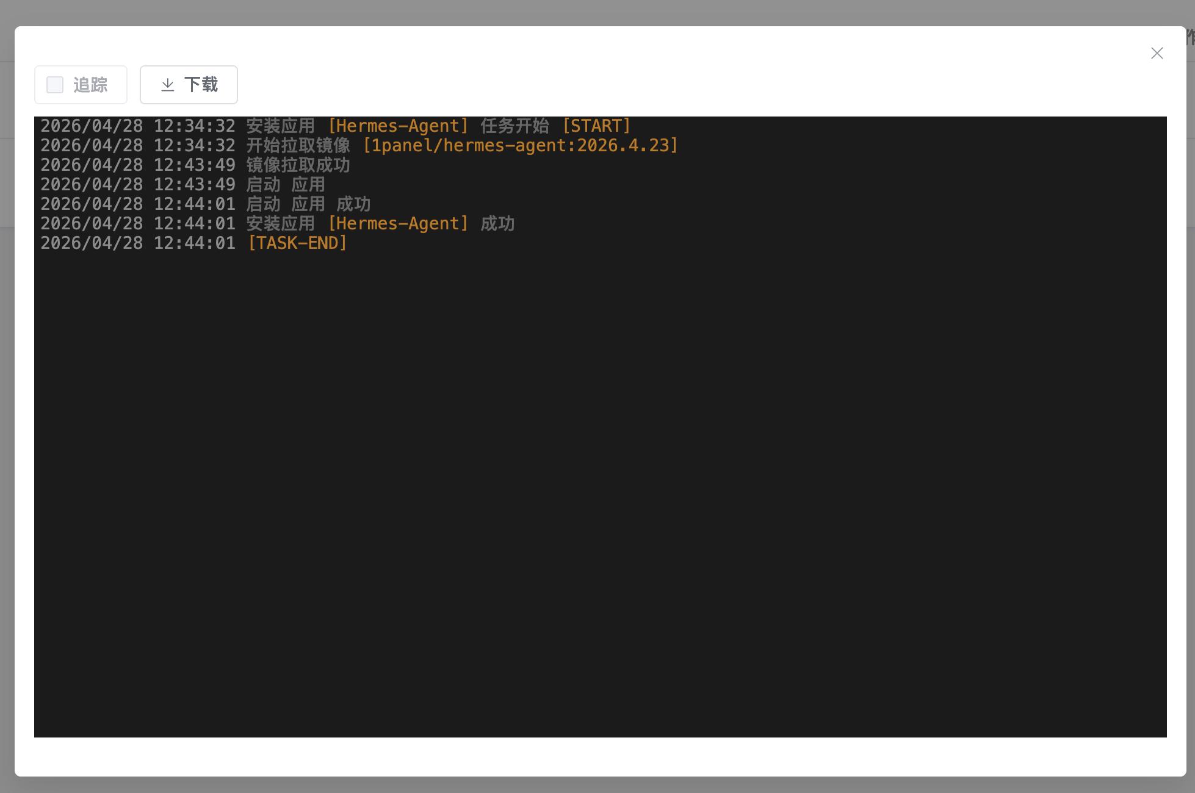Image resolution: width=1195 pixels, height=793 pixels.
Task: Click the 1panel/hermes-agent:2026.4.23 image name
Action: pos(520,146)
